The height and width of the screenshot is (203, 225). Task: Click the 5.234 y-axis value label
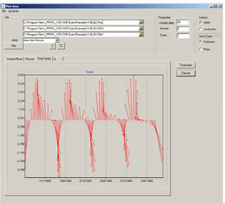[21, 75]
